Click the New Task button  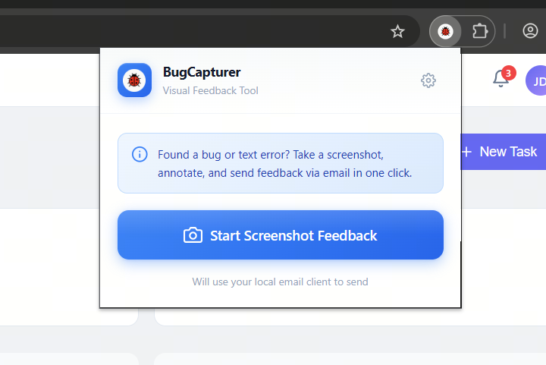[x=504, y=152]
